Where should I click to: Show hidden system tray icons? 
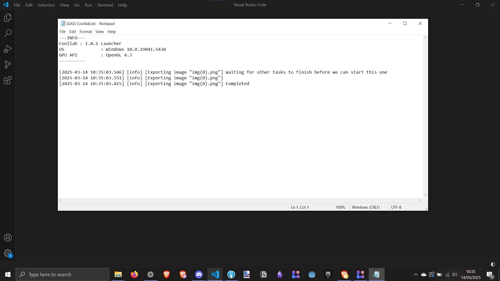(416, 274)
